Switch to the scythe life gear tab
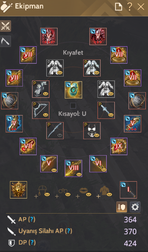 [x=5, y=41]
